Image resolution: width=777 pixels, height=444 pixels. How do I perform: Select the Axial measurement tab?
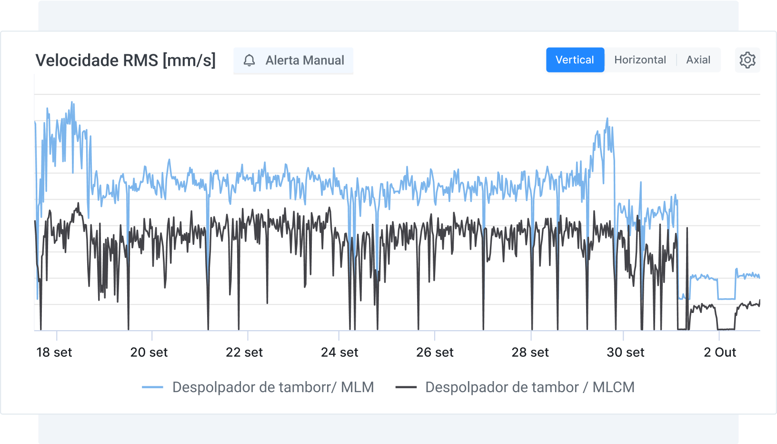click(698, 60)
